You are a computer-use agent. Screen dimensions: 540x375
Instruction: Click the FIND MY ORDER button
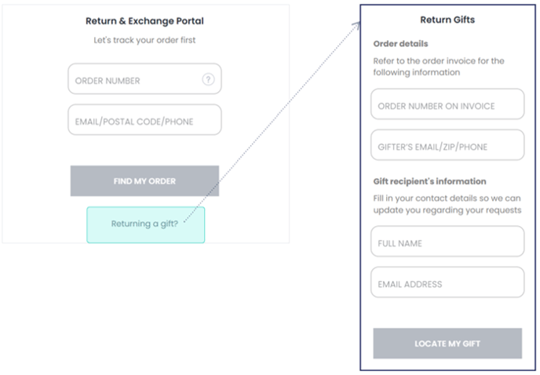coord(144,180)
